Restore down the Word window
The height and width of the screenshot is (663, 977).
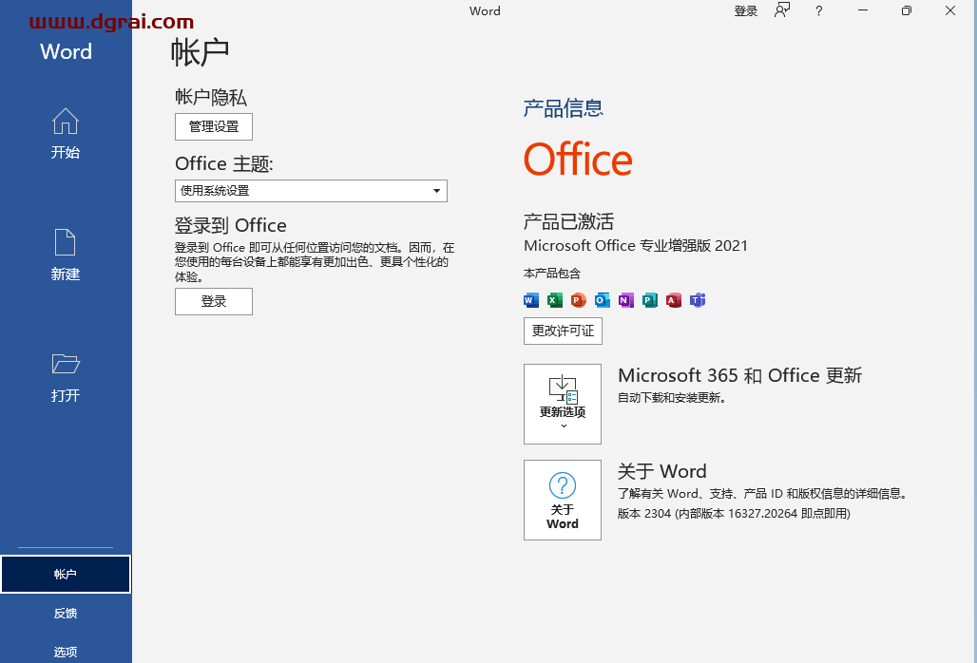tap(907, 10)
